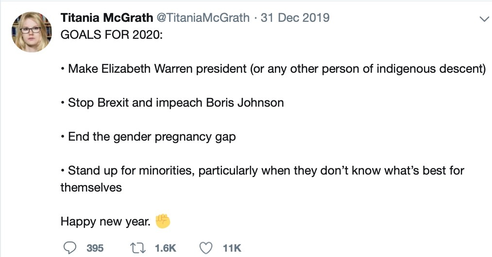The image size is (492, 257).
Task: Click the 11K likes count
Action: click(232, 248)
